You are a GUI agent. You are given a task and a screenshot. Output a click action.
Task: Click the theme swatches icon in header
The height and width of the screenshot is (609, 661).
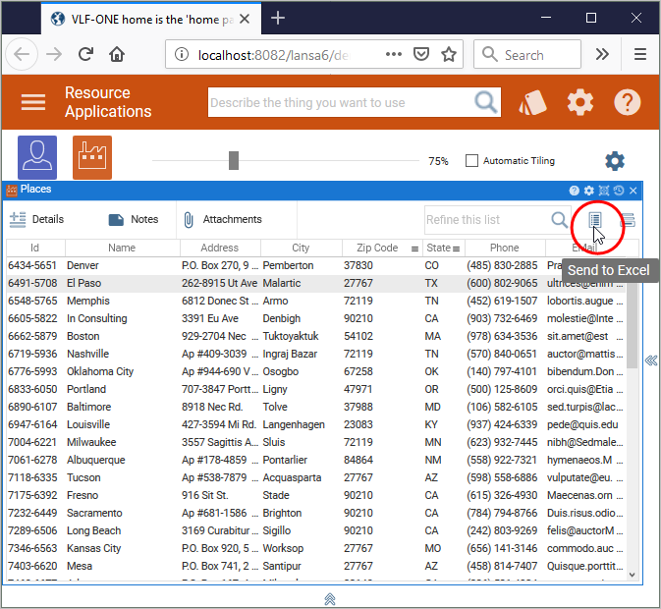click(x=533, y=102)
